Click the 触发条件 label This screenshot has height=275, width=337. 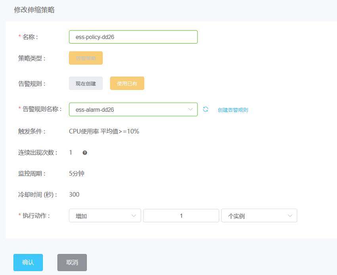tap(32, 131)
